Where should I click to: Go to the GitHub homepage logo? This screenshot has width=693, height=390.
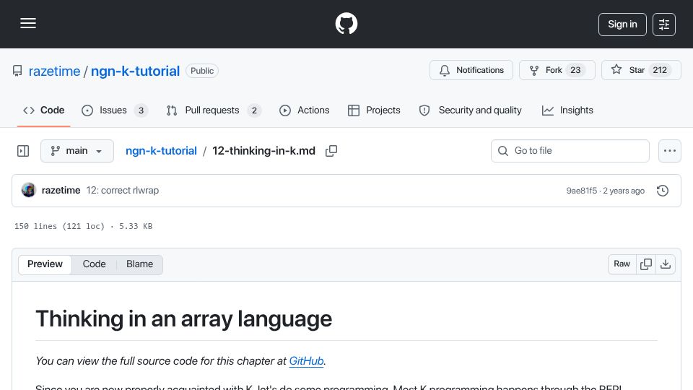pyautogui.click(x=346, y=23)
